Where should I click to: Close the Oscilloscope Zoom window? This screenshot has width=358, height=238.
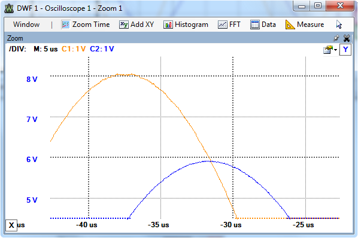340,6
